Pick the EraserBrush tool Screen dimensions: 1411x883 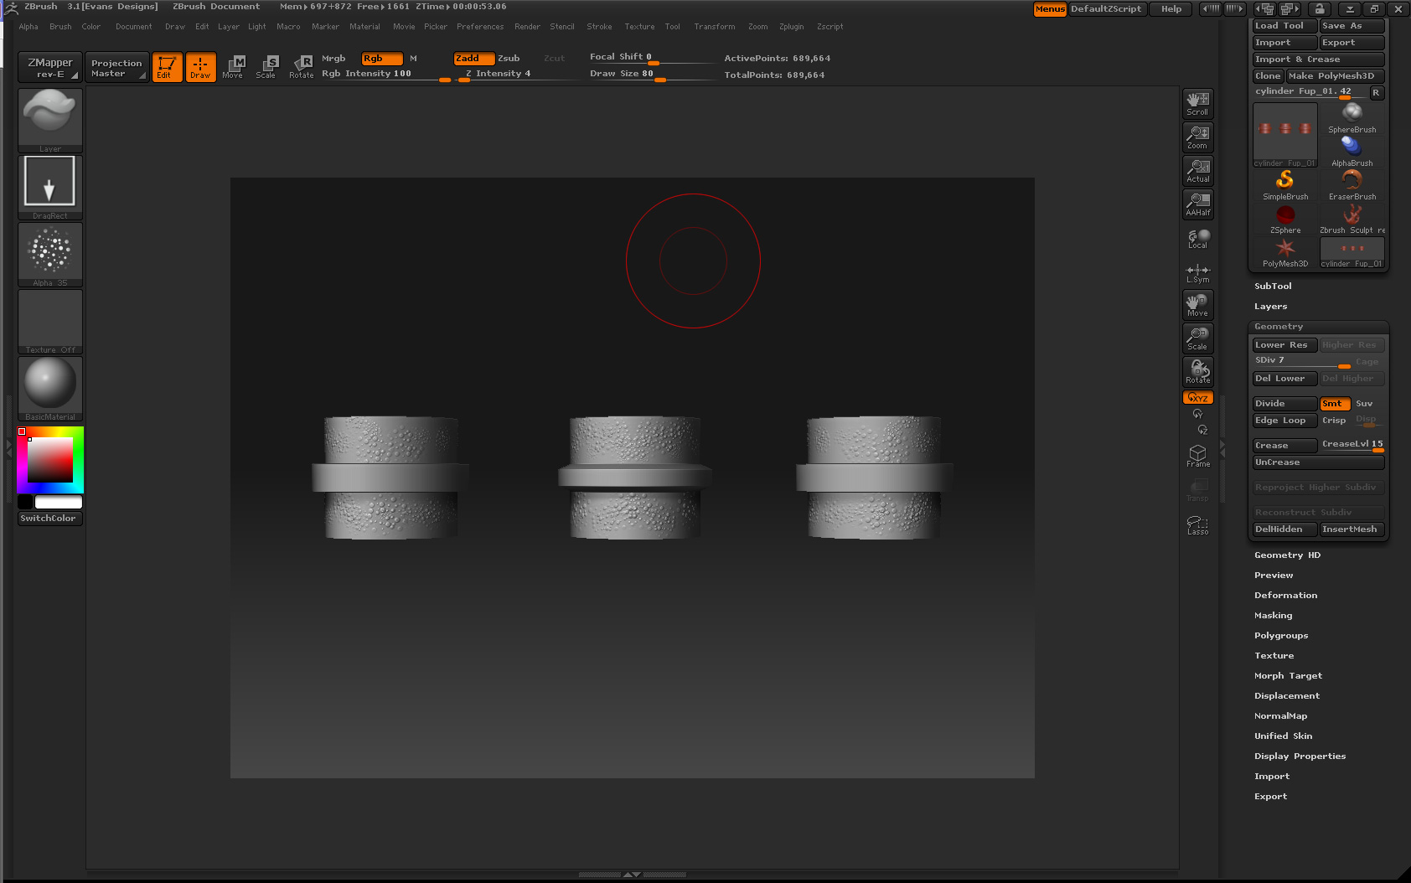(x=1351, y=183)
